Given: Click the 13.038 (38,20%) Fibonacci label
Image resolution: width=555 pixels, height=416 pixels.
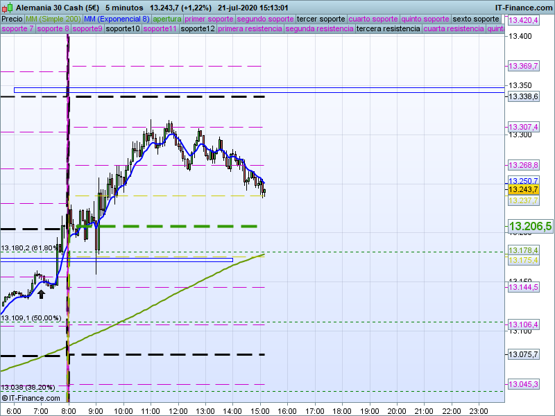Looking at the screenshot, I should [28, 388].
